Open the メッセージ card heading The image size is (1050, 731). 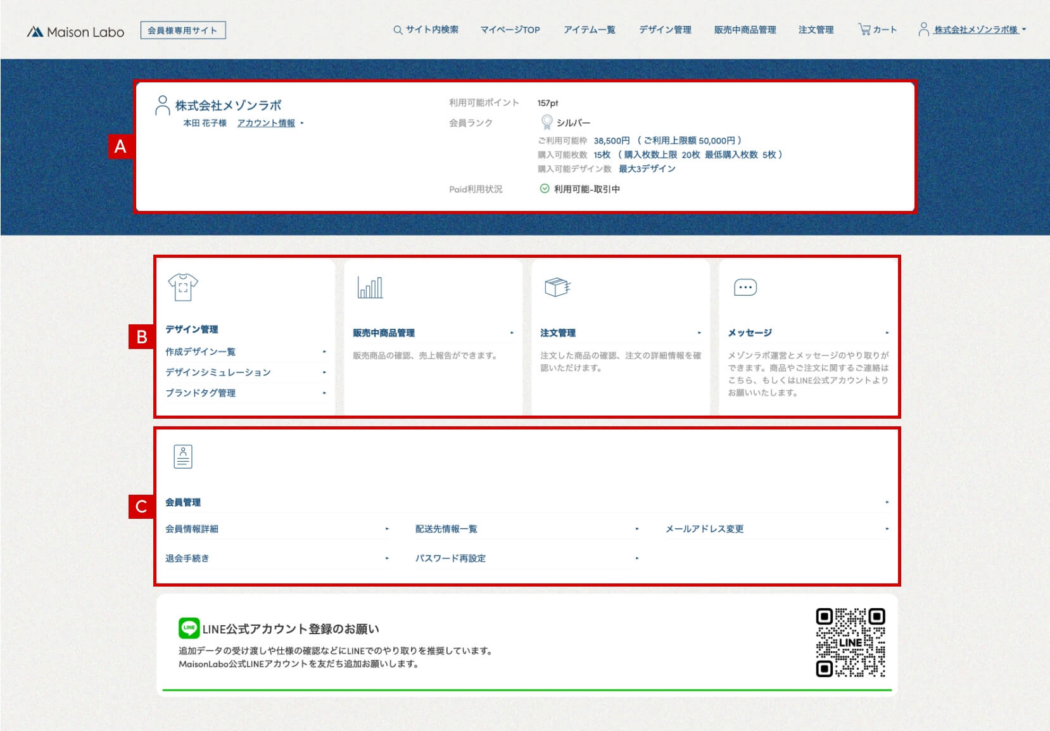tap(750, 333)
